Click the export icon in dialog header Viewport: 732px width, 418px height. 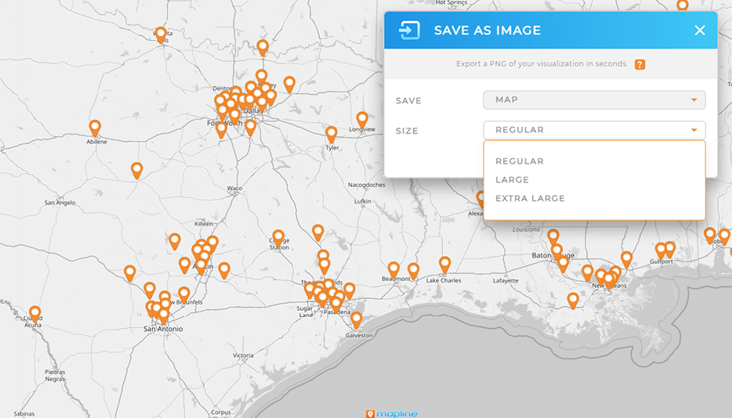tap(409, 31)
